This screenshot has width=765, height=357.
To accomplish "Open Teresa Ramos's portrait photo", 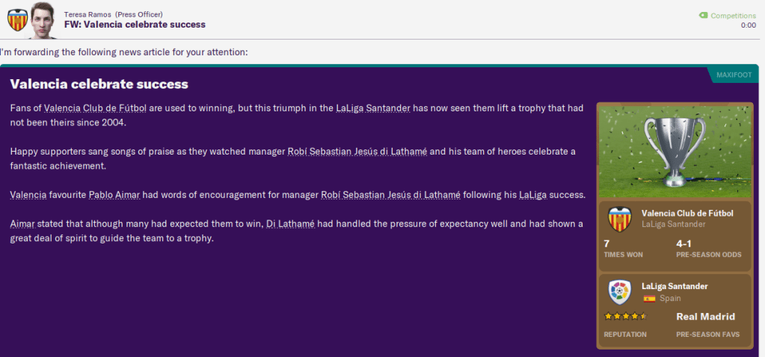I will pos(44,20).
